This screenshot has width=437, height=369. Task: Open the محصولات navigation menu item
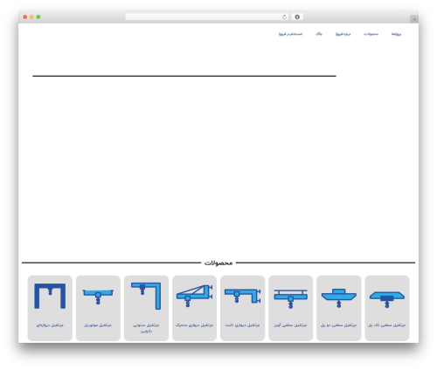point(371,34)
